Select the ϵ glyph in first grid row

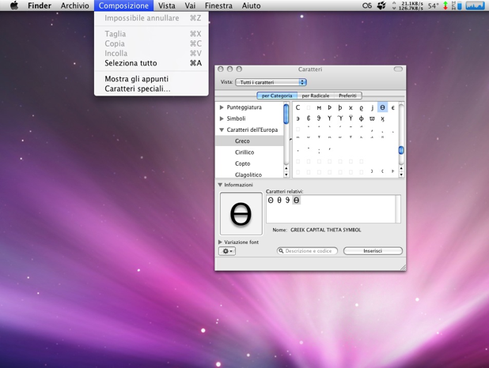pyautogui.click(x=393, y=107)
